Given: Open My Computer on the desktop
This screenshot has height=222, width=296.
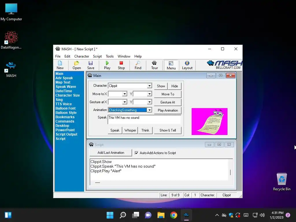Looking at the screenshot, I should click(11, 12).
